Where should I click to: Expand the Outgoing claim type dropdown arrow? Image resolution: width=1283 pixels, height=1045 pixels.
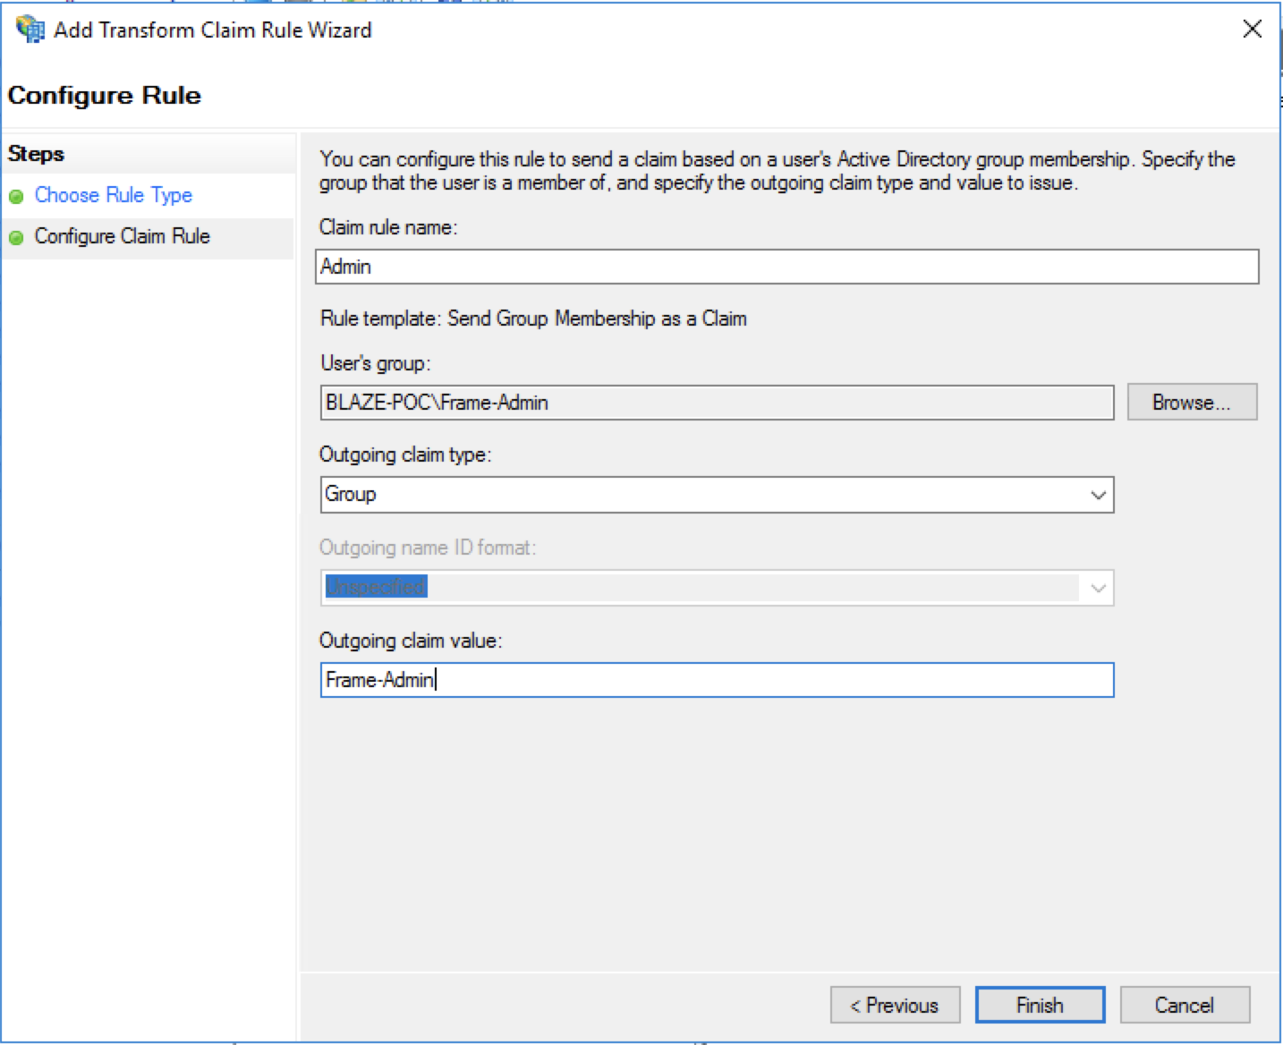click(x=1098, y=495)
